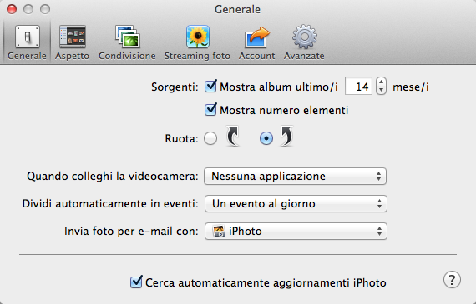Open the iPhoto e-mail dropdown

(296, 232)
